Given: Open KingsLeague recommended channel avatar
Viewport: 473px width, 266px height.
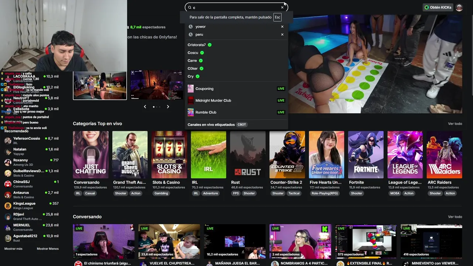Looking at the screenshot, I should (8, 206).
